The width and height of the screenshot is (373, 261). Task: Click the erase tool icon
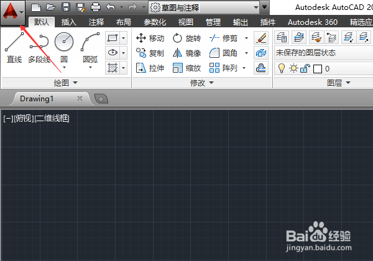pos(261,38)
